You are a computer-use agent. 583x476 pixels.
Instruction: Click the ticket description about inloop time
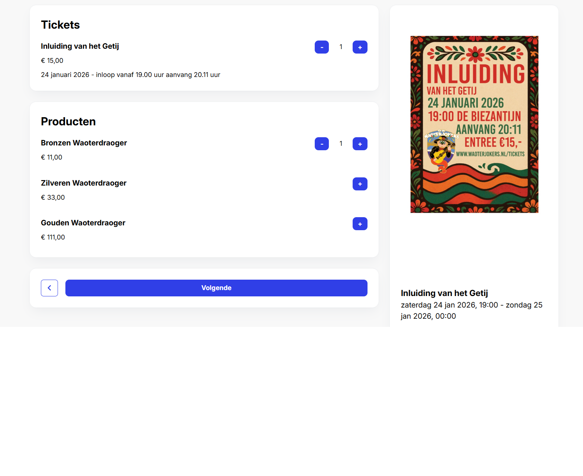click(130, 75)
